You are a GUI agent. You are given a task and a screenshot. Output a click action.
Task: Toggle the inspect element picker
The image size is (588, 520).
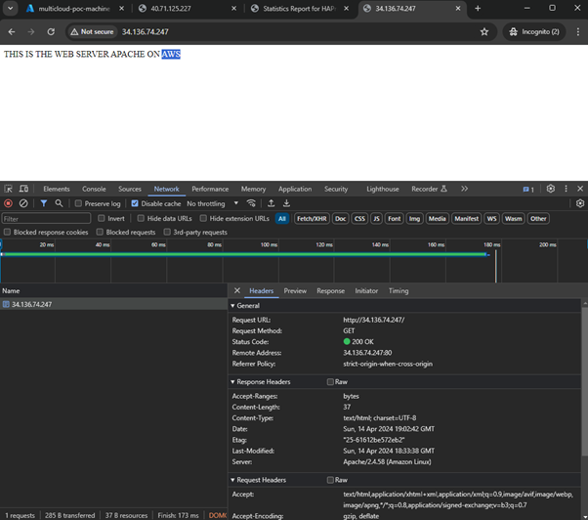(8, 189)
